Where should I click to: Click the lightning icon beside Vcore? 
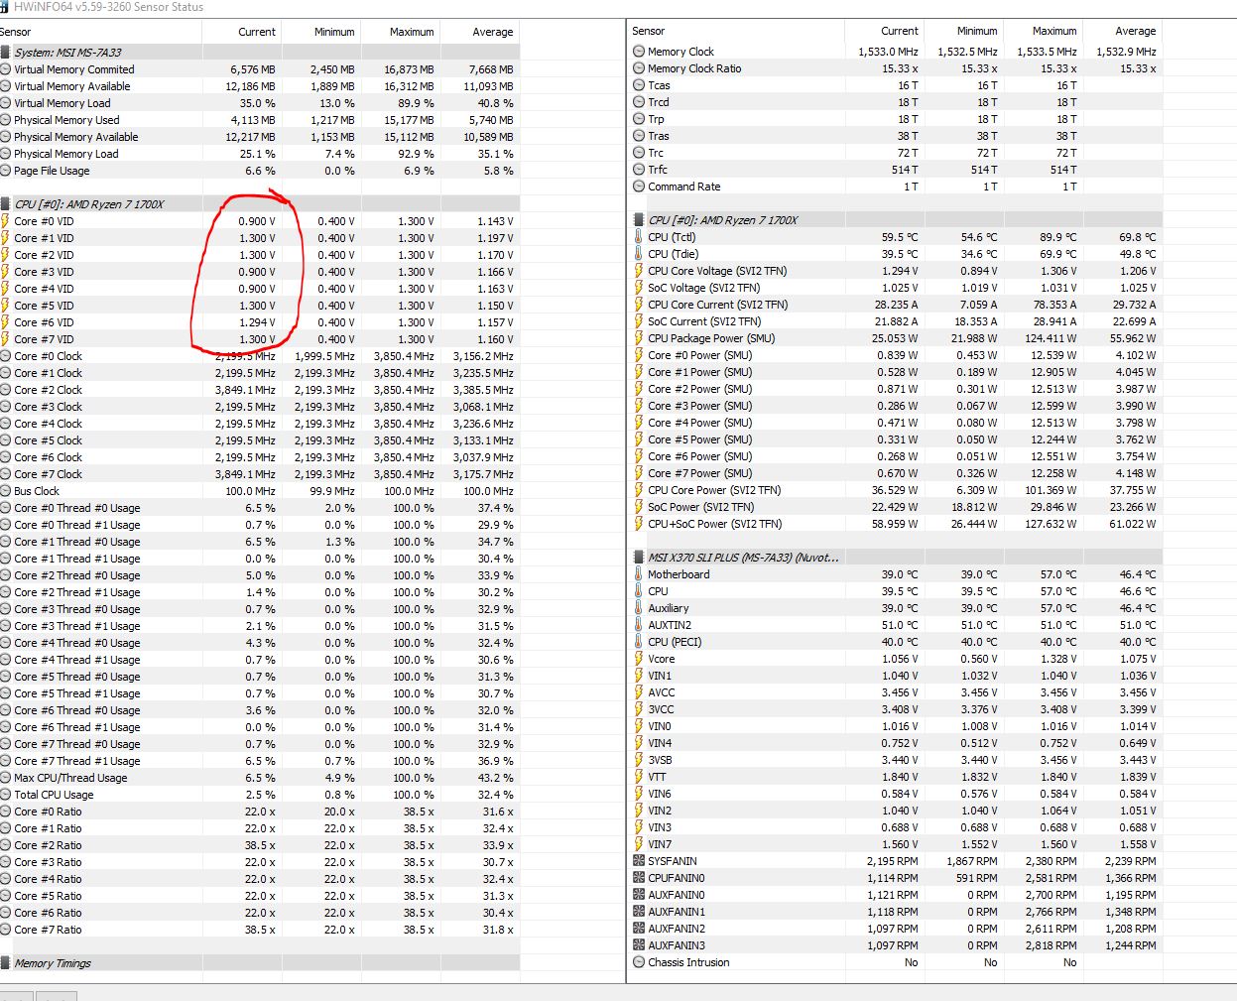[639, 659]
